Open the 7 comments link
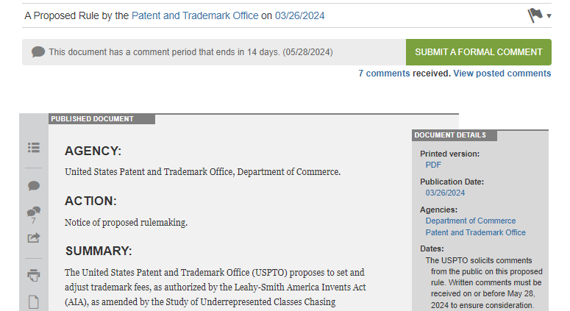Screen dimensions: 570x311 point(384,74)
